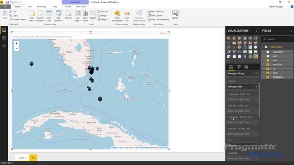This screenshot has width=294, height=165.
Task: Select the highlighted custom map visual icon
Action: pyautogui.click(x=255, y=56)
